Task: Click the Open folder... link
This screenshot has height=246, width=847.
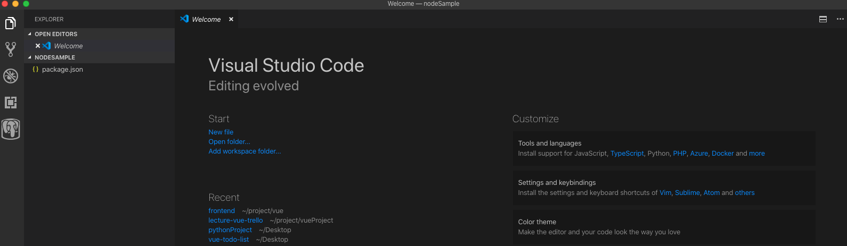Action: coord(229,142)
